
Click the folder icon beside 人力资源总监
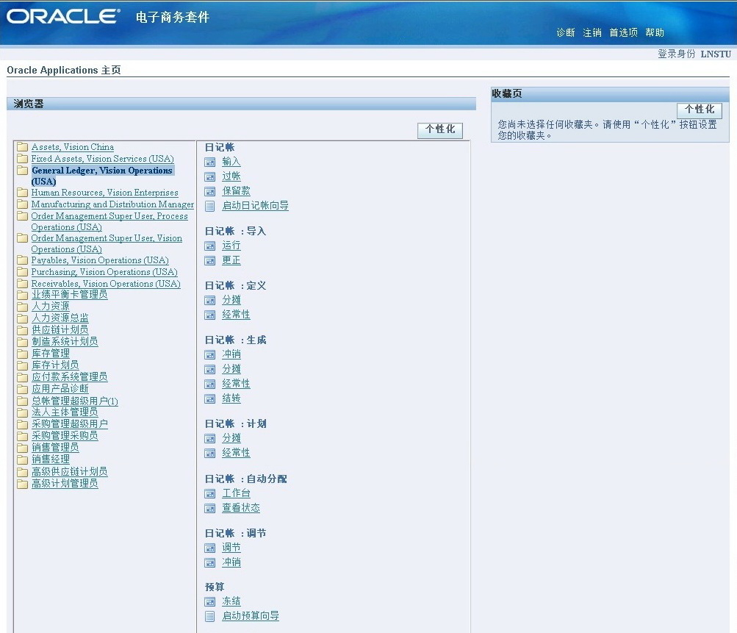[22, 318]
